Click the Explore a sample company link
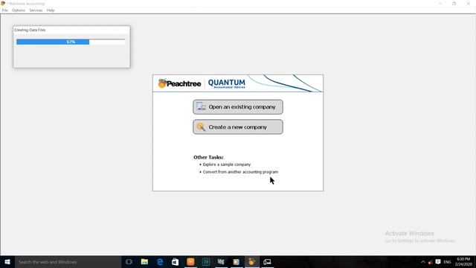Screen dimensions: 476x268 (x=226, y=165)
